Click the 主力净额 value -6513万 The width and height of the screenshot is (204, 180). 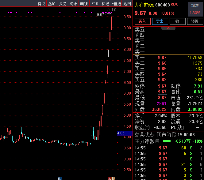point(183,141)
